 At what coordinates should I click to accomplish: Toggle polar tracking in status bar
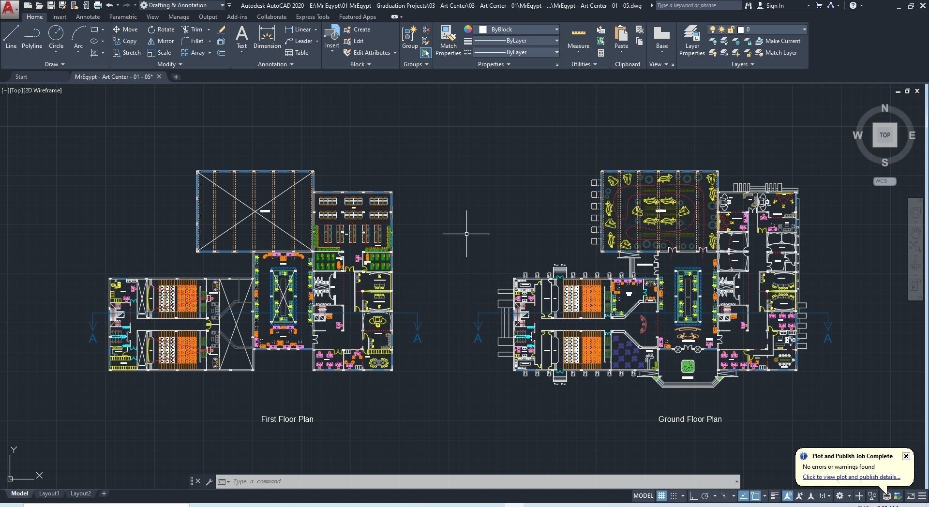pos(705,496)
